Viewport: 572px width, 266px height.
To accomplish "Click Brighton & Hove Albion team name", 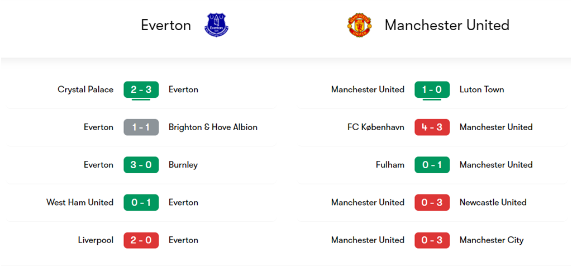I will click(213, 127).
